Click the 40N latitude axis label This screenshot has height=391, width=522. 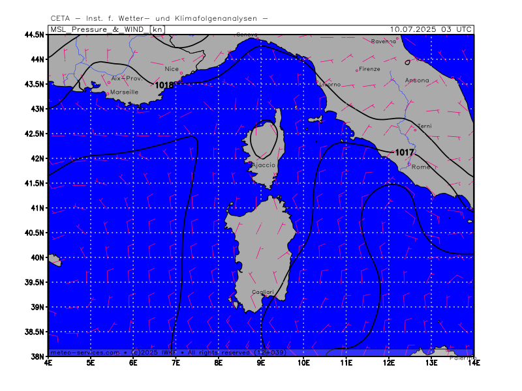[x=37, y=257]
